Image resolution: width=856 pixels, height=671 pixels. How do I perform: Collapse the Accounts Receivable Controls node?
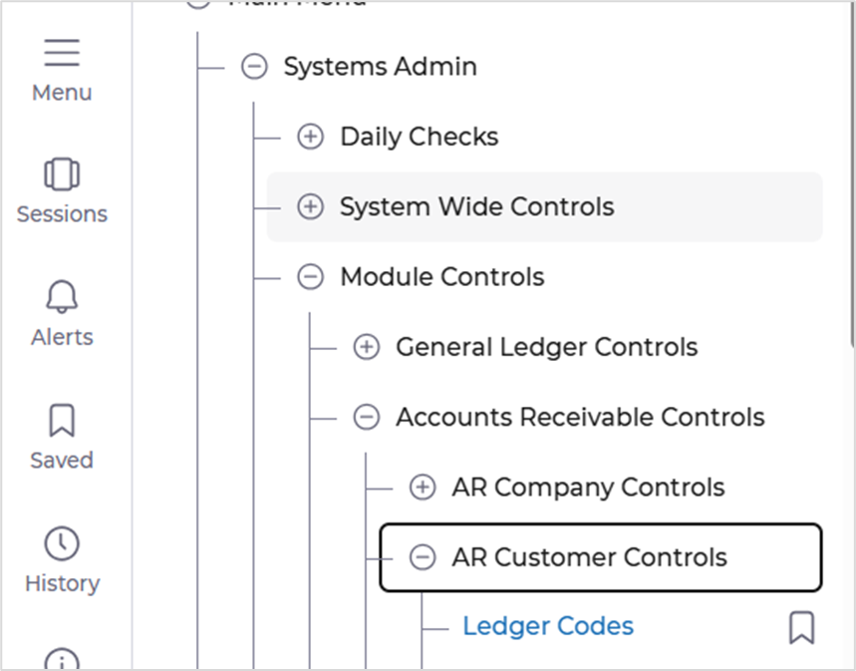(367, 418)
